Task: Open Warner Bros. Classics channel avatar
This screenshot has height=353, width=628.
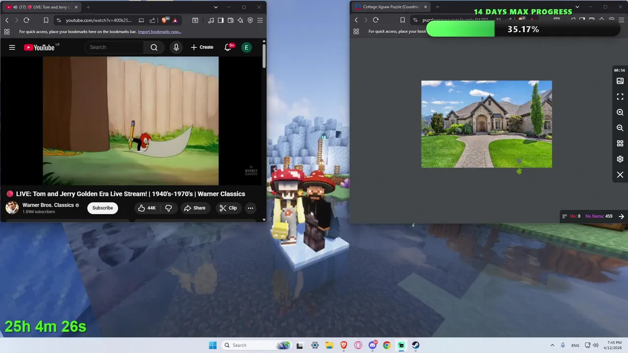Action: pos(12,208)
